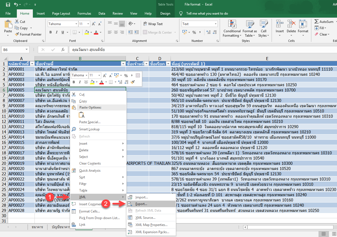This screenshot has width=337, height=237.
Task: Switch to the Data tab
Action: [102, 14]
